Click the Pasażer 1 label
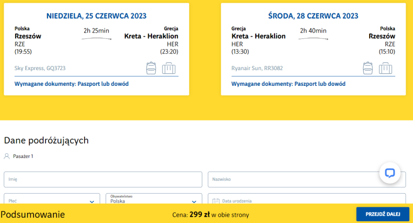The height and width of the screenshot is (223, 413). click(x=23, y=157)
